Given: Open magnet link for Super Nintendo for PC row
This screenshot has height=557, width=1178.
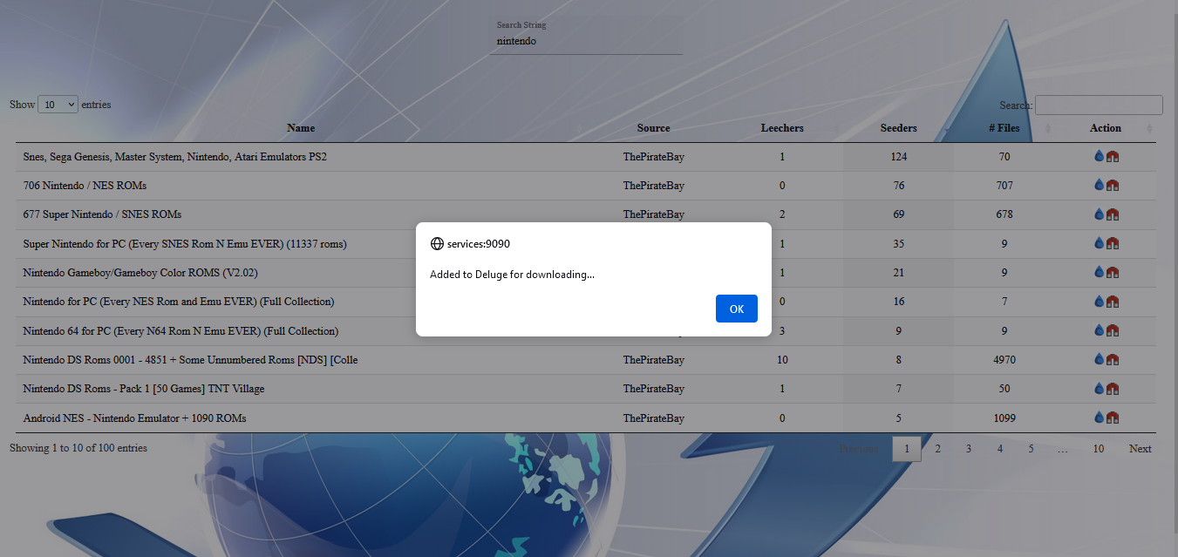Looking at the screenshot, I should point(1113,244).
